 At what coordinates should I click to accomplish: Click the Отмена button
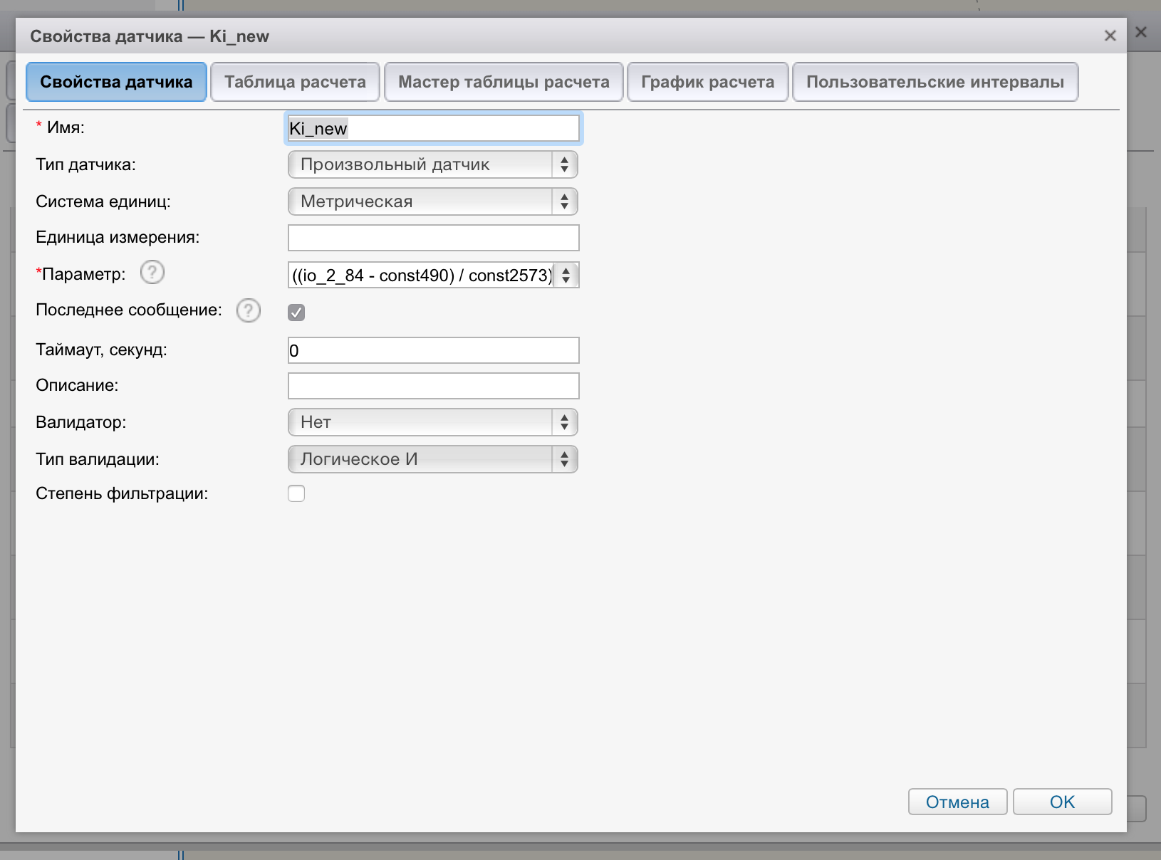957,802
